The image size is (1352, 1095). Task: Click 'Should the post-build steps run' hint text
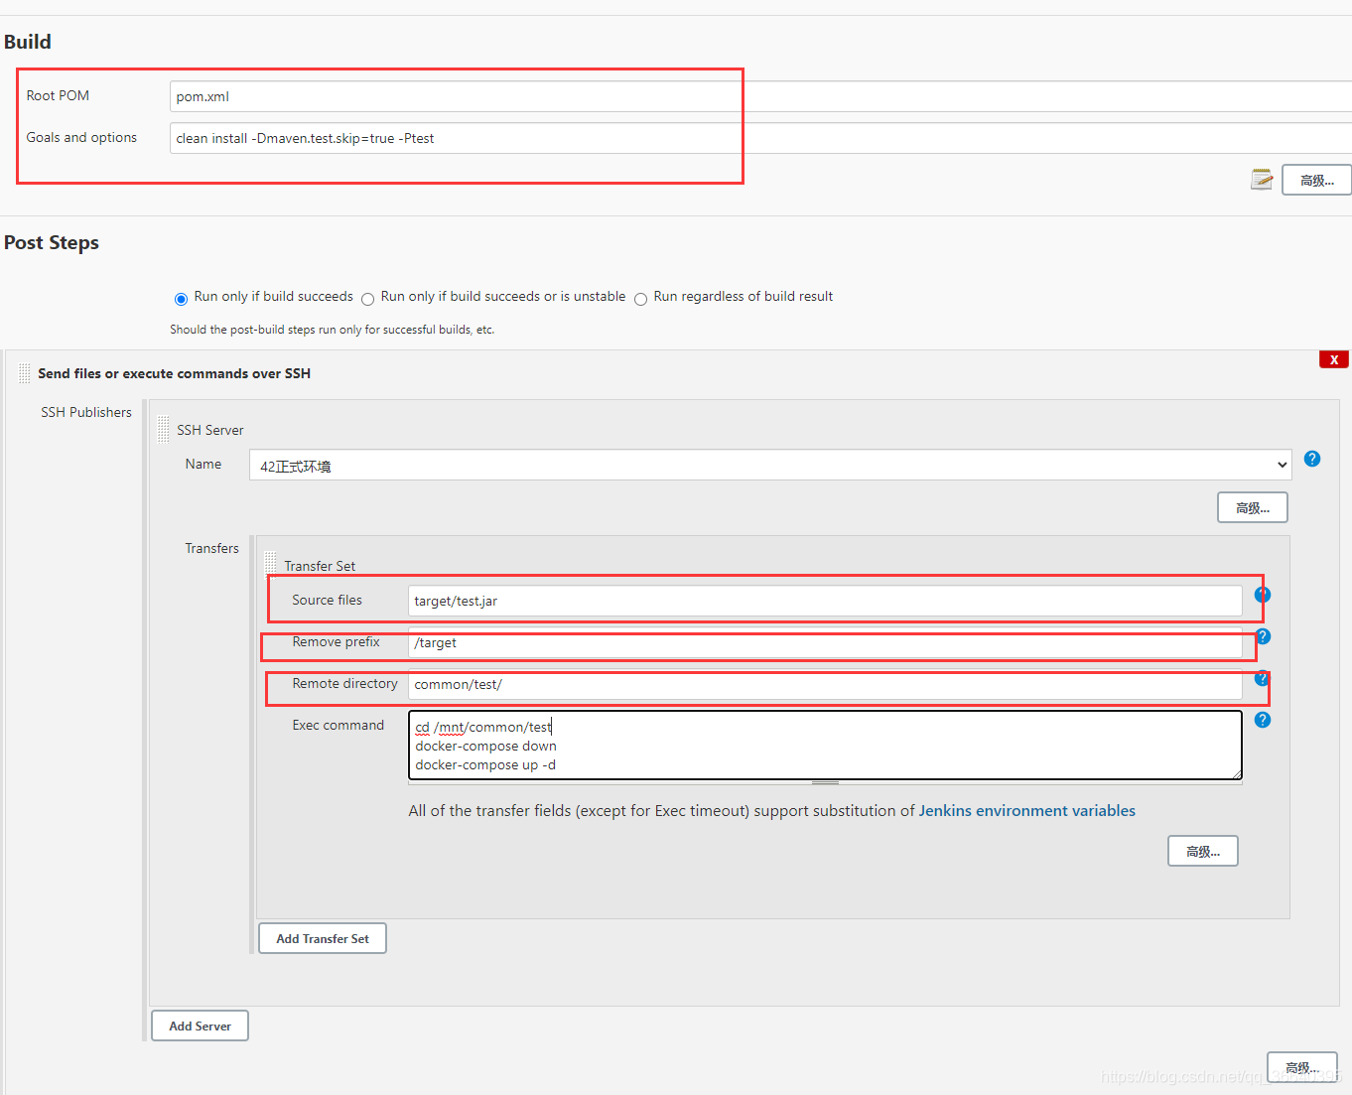pyautogui.click(x=332, y=330)
